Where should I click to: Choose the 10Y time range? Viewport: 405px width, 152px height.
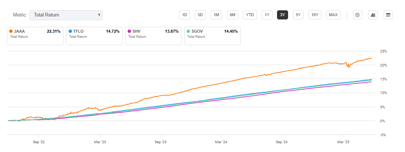coord(315,15)
